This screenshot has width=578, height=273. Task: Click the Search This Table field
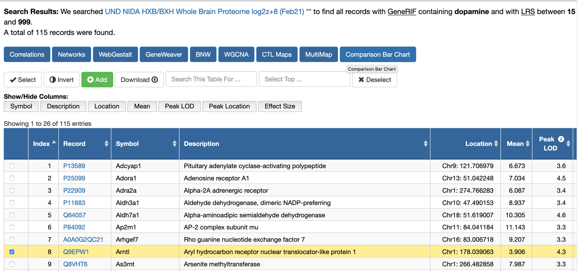click(x=211, y=79)
